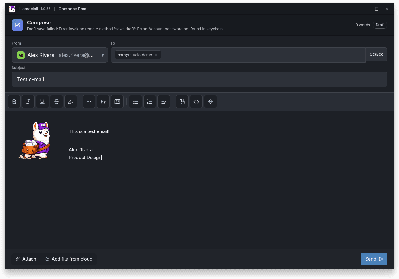
Task: Insert a blockquote
Action: [x=117, y=102]
